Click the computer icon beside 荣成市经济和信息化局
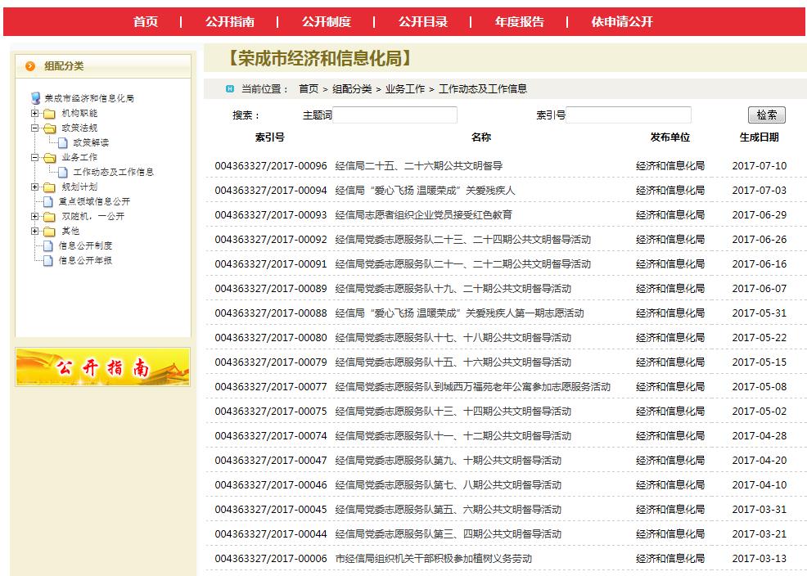The height and width of the screenshot is (576, 807). pos(36,98)
